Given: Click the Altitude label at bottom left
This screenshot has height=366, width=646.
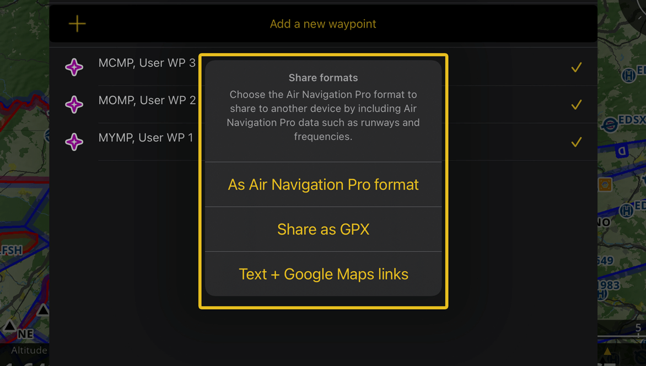Looking at the screenshot, I should tap(29, 351).
